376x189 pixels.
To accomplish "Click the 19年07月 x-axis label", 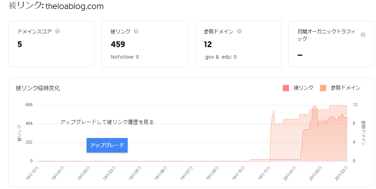I will coord(187,173).
